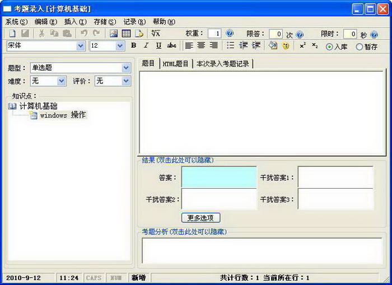Select the 计算机基础 tree node
The height and width of the screenshot is (285, 392).
(x=39, y=106)
